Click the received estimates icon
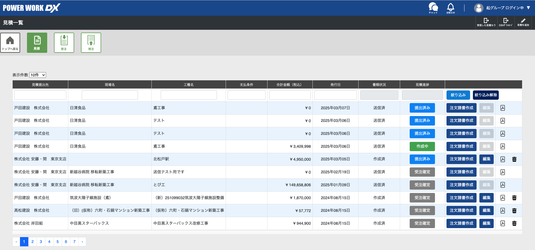Image resolution: width=535 pixels, height=250 pixels. (486, 22)
